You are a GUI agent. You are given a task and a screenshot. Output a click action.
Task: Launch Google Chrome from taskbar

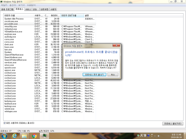tap(34, 136)
